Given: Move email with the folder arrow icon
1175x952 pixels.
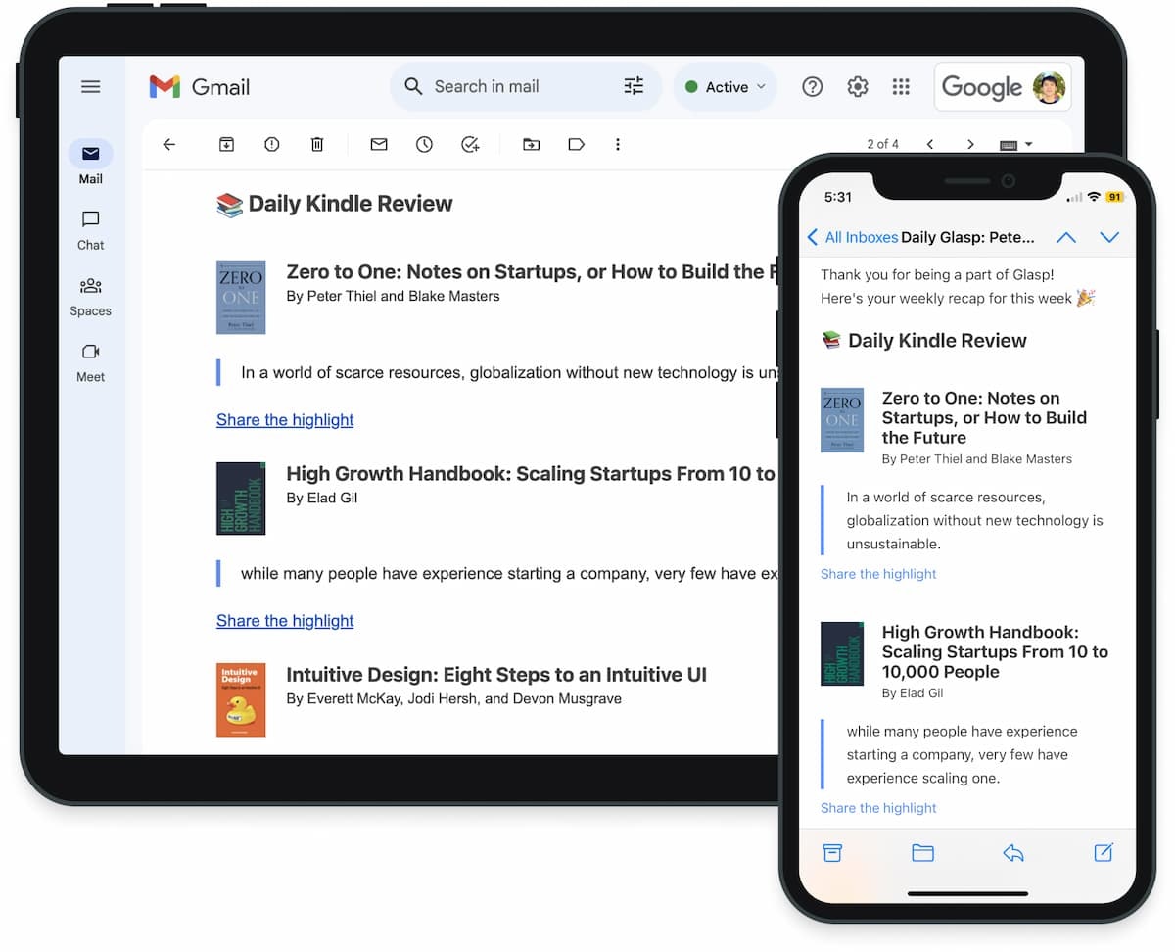Looking at the screenshot, I should (x=531, y=144).
